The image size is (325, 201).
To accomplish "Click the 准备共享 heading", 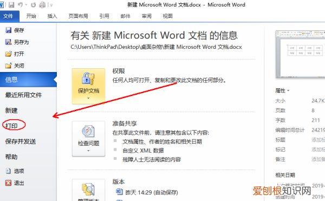I will click(125, 124).
